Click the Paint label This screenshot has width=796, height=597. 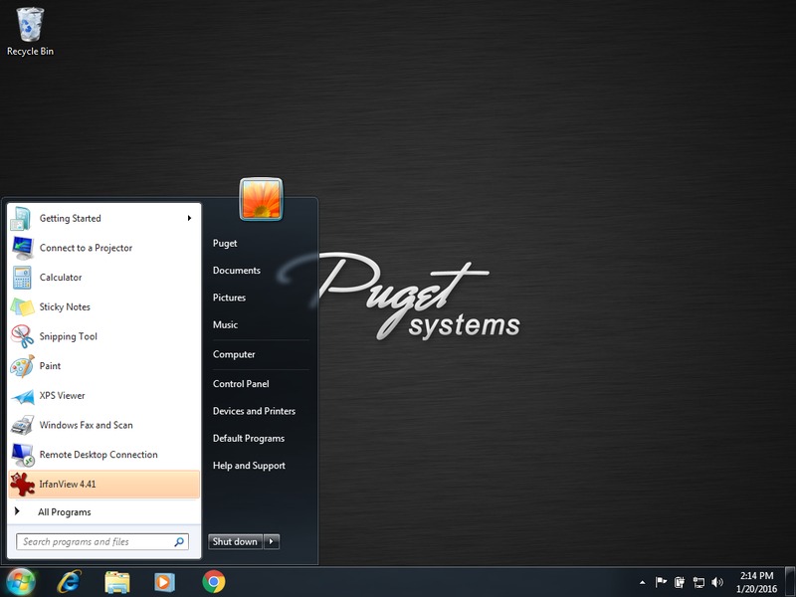50,366
